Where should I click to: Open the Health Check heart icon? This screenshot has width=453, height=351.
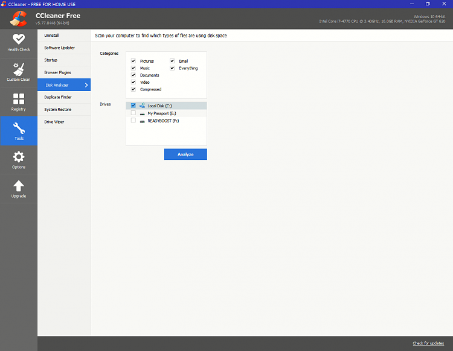19,39
